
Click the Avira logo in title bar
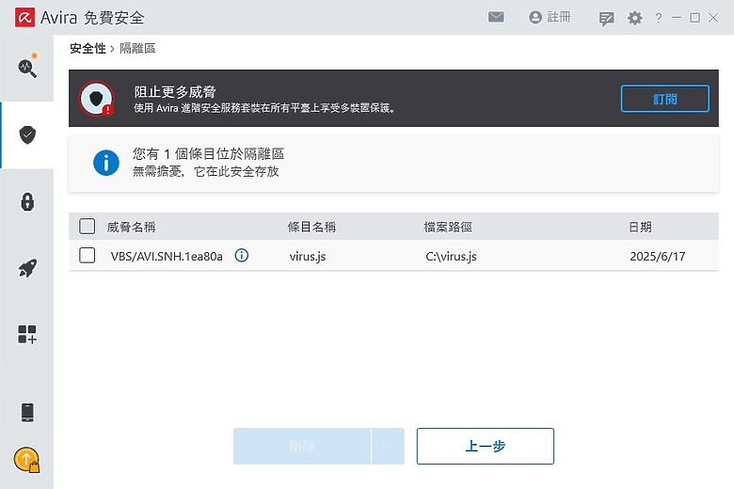pyautogui.click(x=24, y=17)
